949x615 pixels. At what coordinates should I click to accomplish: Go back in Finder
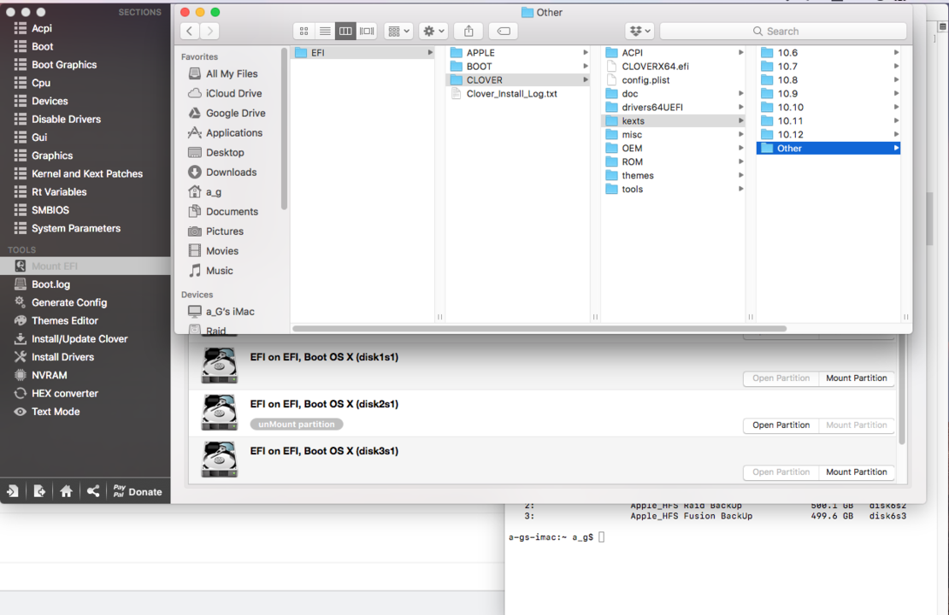[190, 31]
